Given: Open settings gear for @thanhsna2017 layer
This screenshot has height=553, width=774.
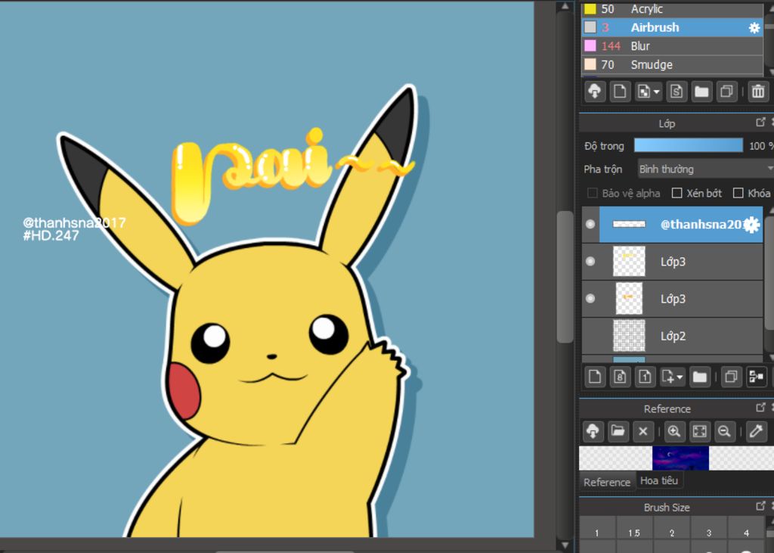Looking at the screenshot, I should [751, 225].
